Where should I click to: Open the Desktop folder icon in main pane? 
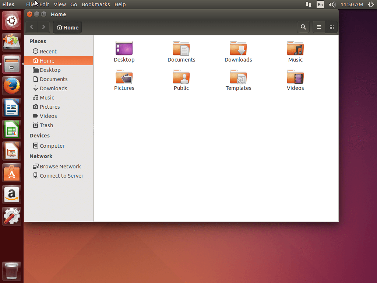[x=124, y=48]
